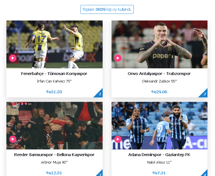This screenshot has width=215, height=176.
Task: Click the Kahveci number 17 celebration thumbnail
Action: pyautogui.click(x=55, y=44)
